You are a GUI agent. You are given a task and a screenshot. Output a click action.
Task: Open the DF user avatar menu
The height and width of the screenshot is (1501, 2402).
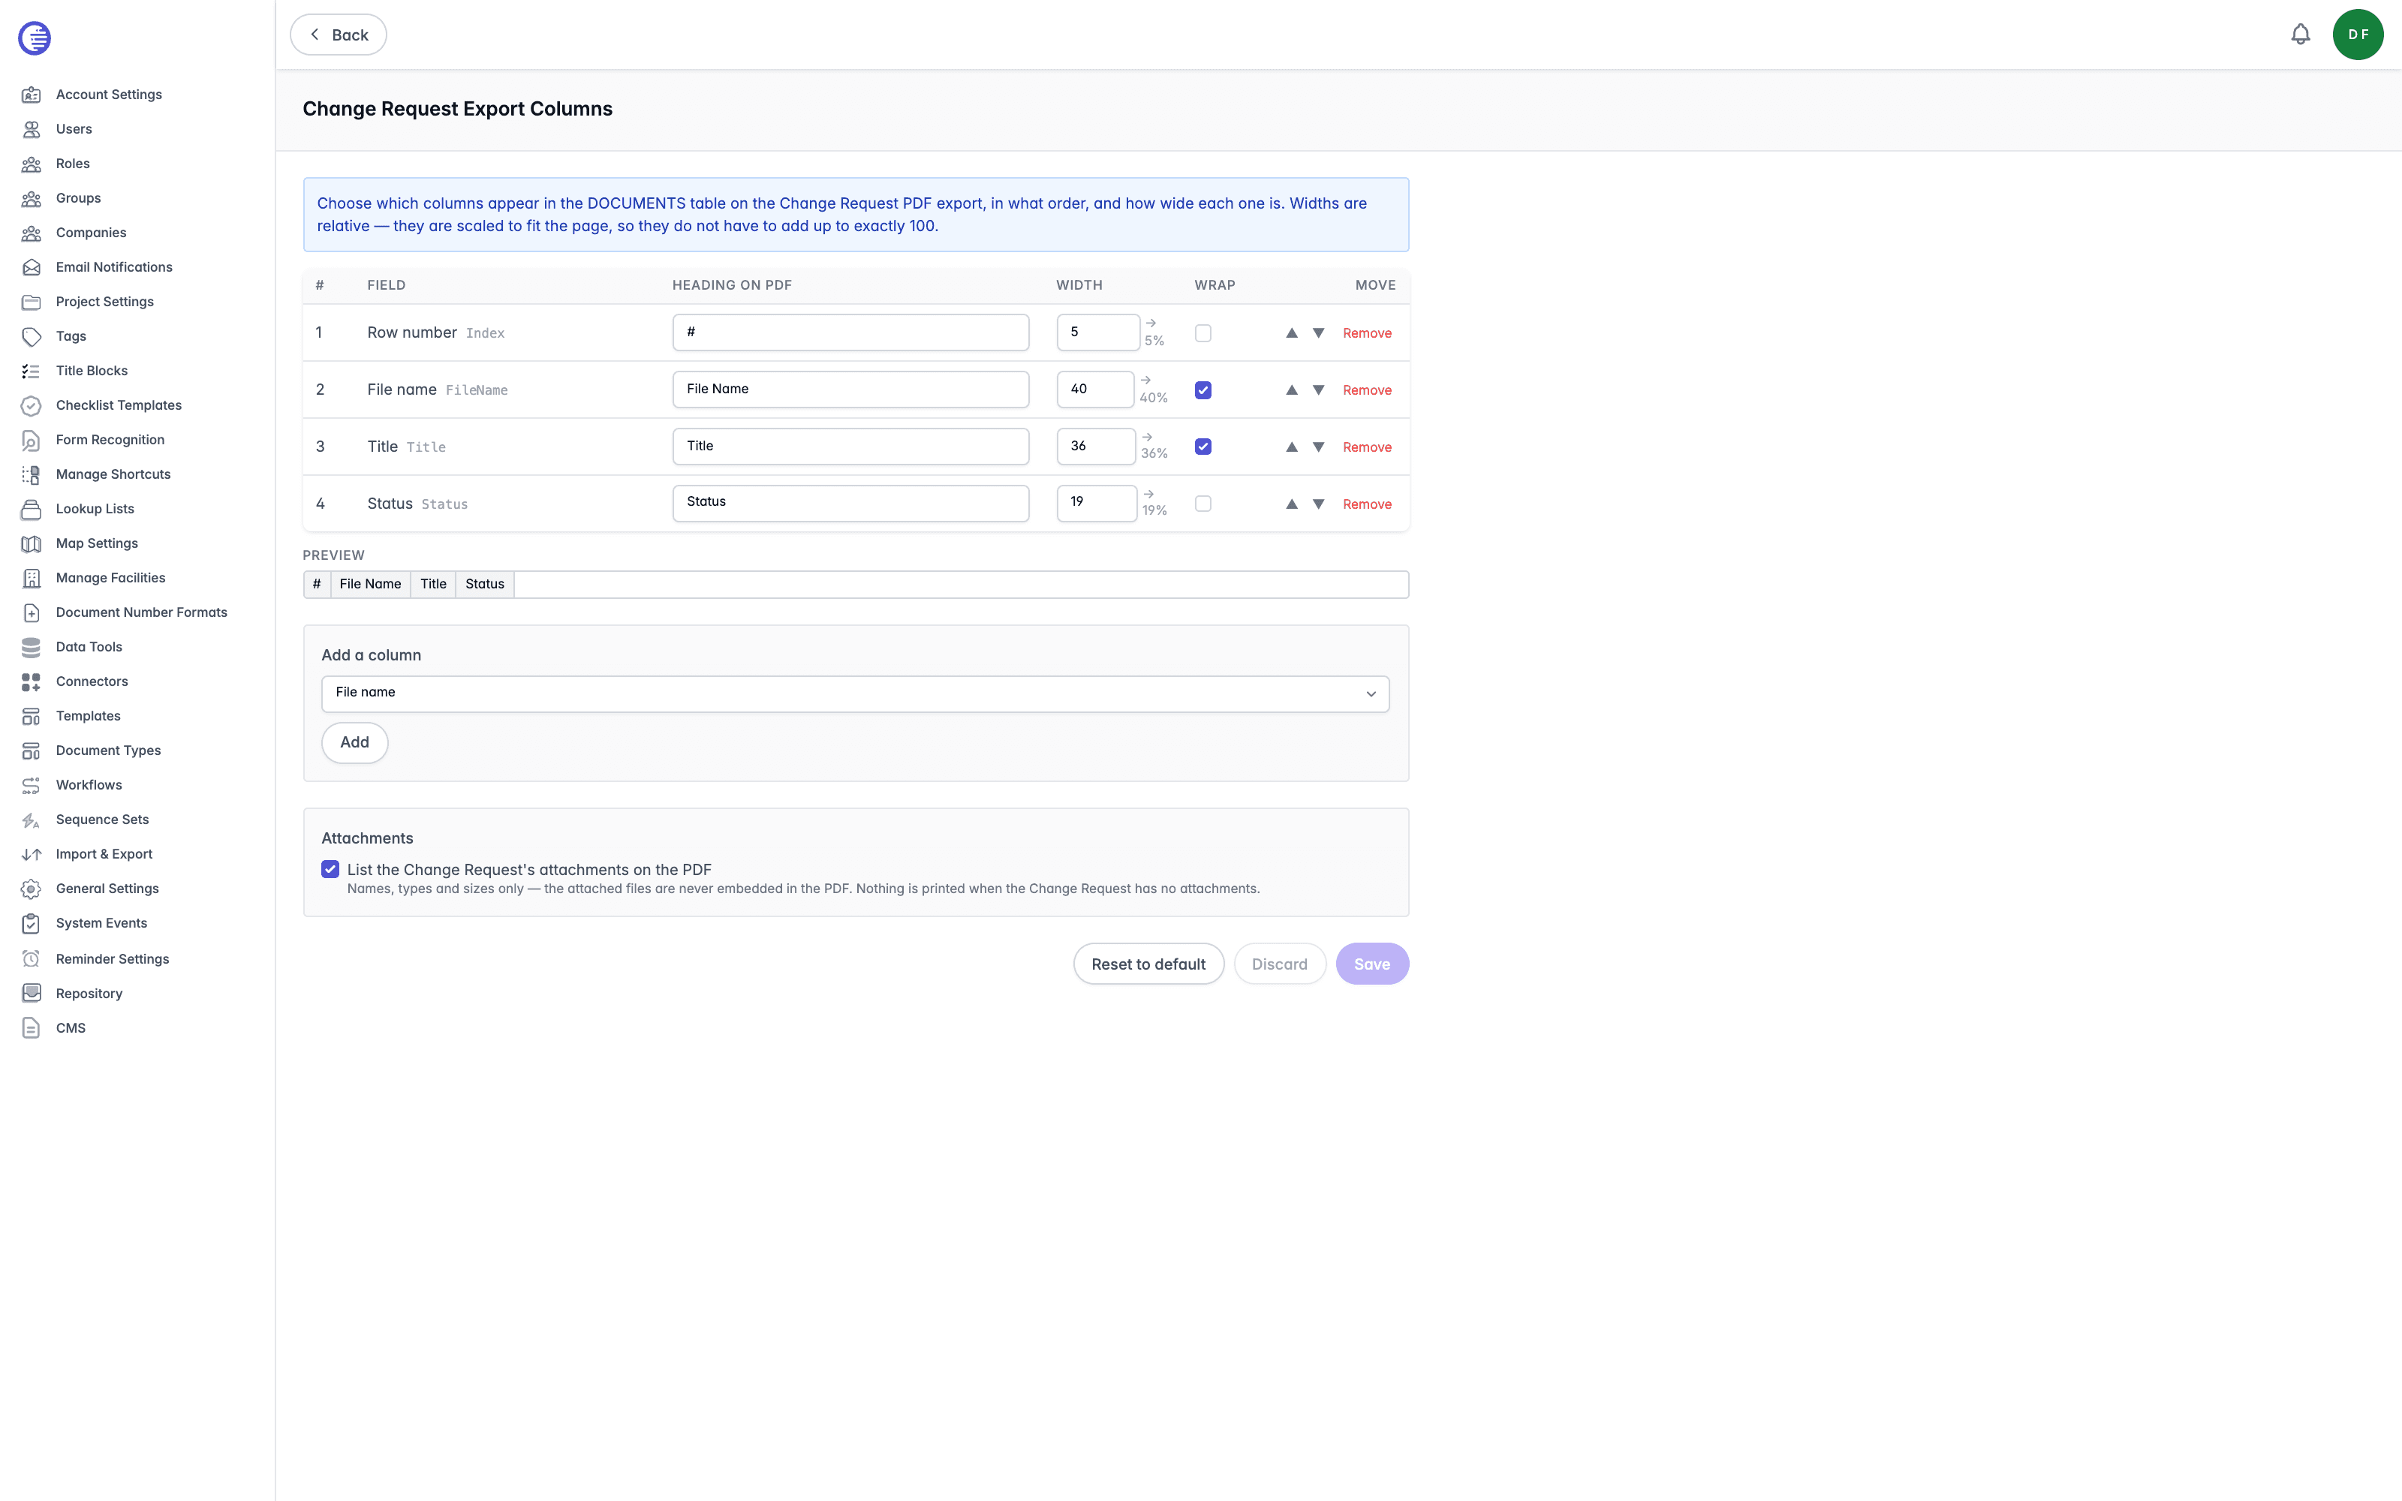coord(2357,35)
